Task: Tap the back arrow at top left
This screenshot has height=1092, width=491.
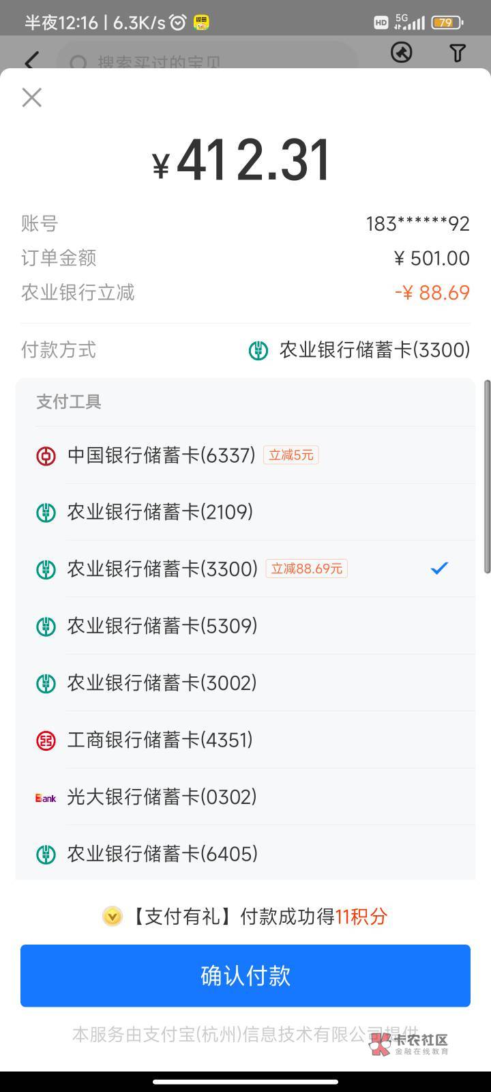Action: [31, 61]
